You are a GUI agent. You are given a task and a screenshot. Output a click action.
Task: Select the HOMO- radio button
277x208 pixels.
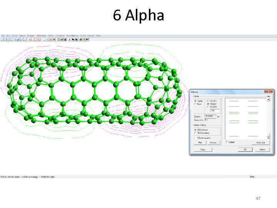[208, 104]
